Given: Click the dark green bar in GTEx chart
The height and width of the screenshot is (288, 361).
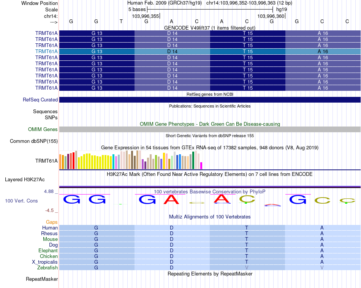Looking at the screenshot, I should coord(193,160).
